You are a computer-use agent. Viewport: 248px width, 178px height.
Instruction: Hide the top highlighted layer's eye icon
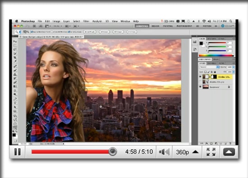[200, 77]
